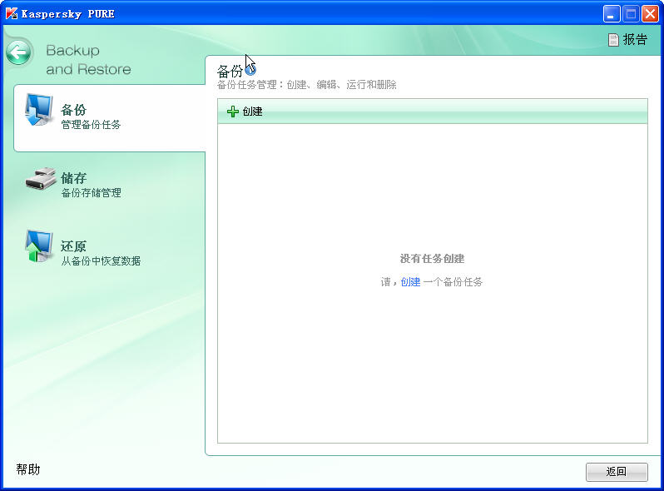Click the 备份 monitor icon in sidebar
The image size is (664, 491).
(38, 110)
